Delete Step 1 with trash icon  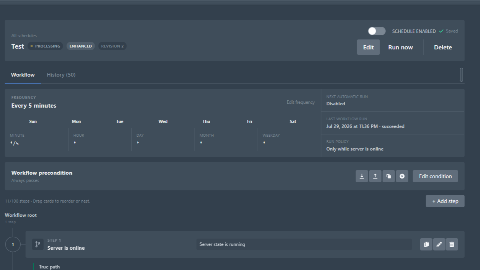click(x=452, y=244)
